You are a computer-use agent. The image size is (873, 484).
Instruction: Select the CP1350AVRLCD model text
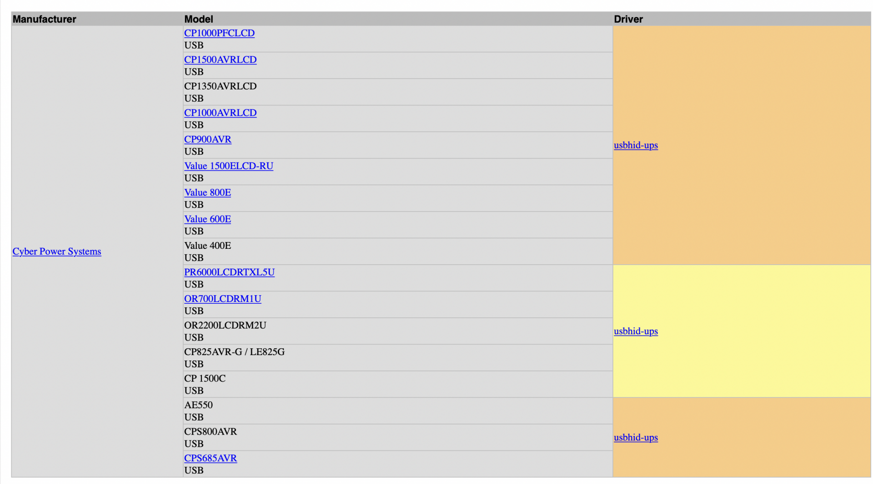(220, 86)
